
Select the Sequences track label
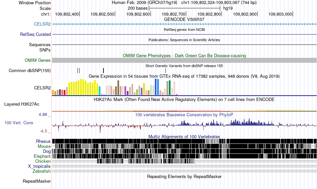pyautogui.click(x=40, y=45)
